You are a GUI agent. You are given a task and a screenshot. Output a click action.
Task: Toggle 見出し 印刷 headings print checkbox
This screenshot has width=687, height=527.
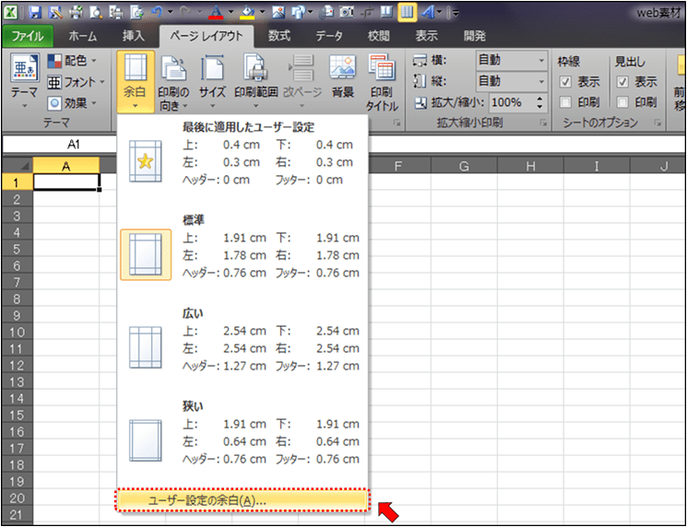pyautogui.click(x=622, y=102)
